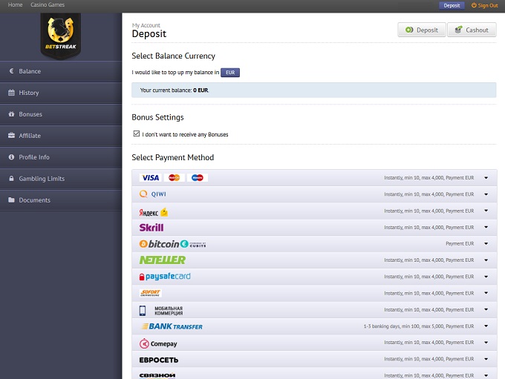This screenshot has height=379, width=505.
Task: Click the Visa card logo
Action: [x=151, y=178]
